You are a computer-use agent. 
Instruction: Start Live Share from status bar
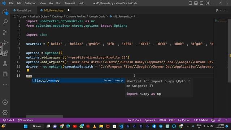click(x=25, y=120)
